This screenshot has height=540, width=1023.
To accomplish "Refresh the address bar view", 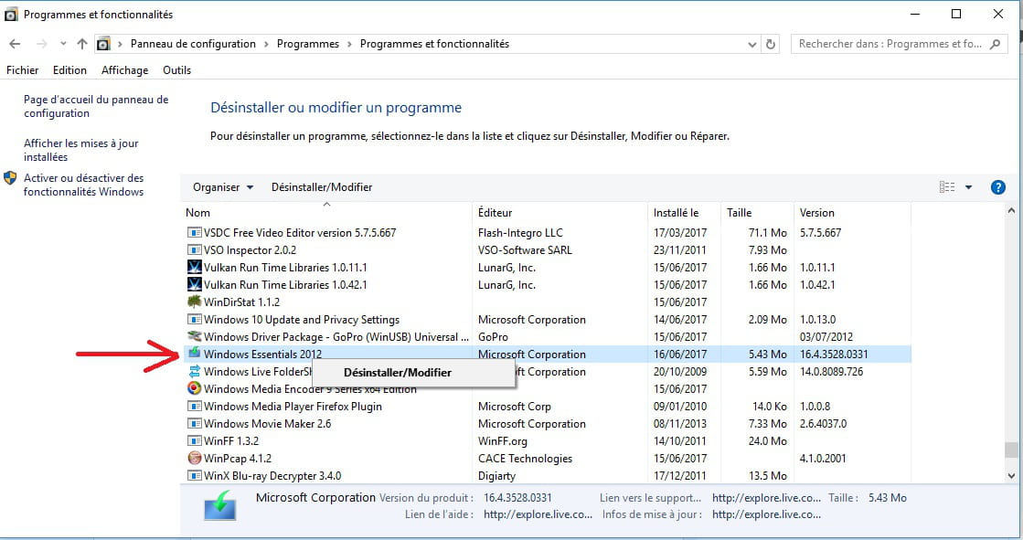I will (771, 45).
